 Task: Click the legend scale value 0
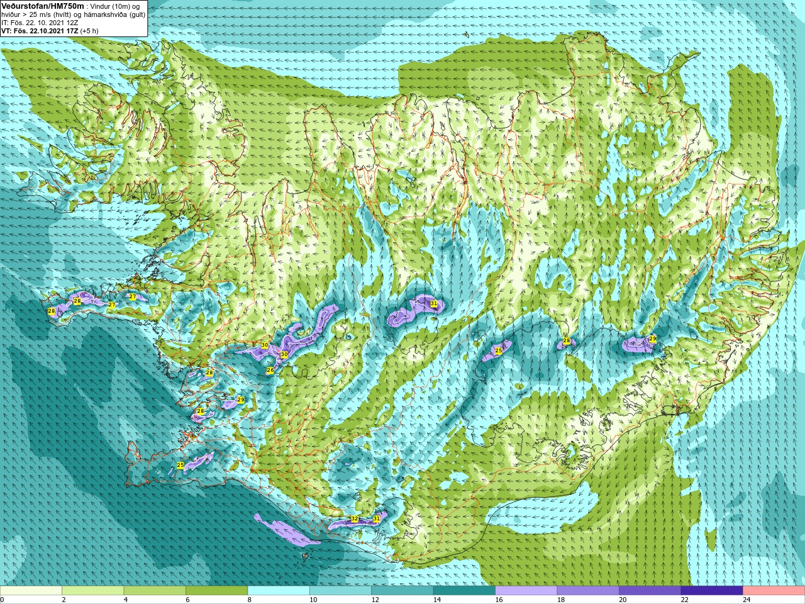pyautogui.click(x=3, y=600)
